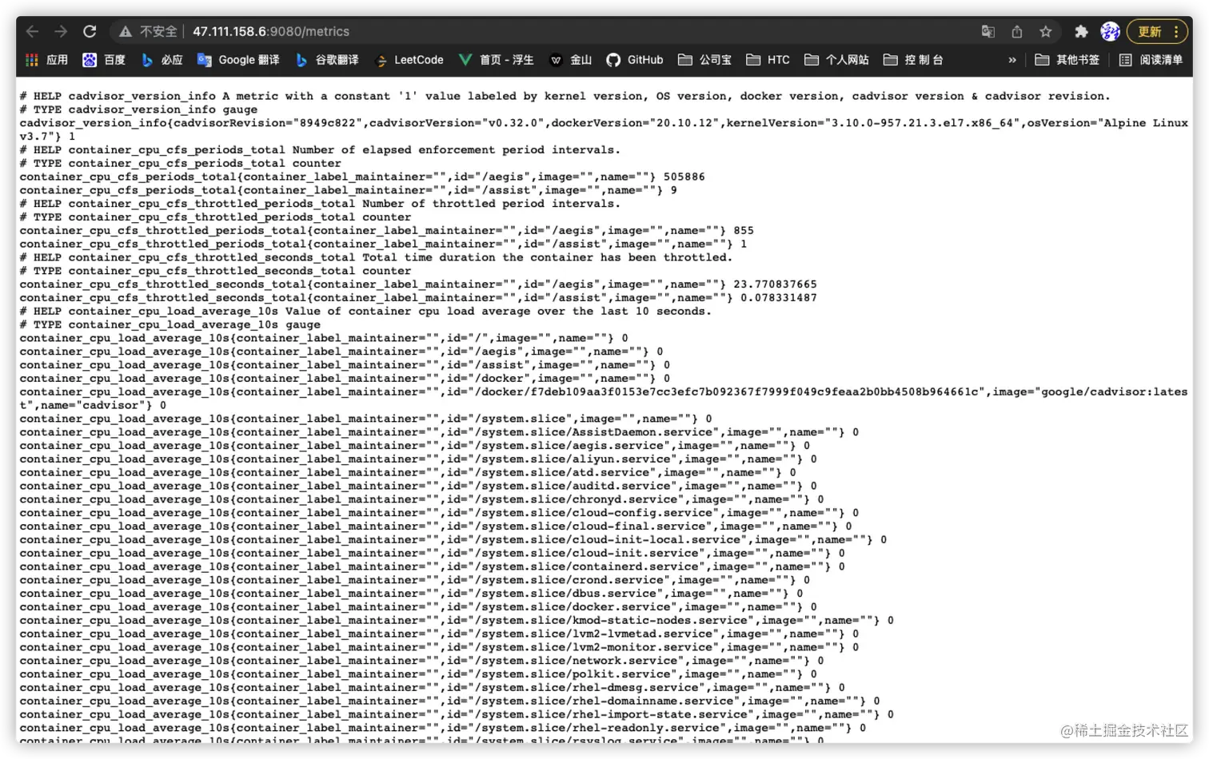Open the 阅读清单 reading list
This screenshot has height=759, width=1209.
(1151, 60)
